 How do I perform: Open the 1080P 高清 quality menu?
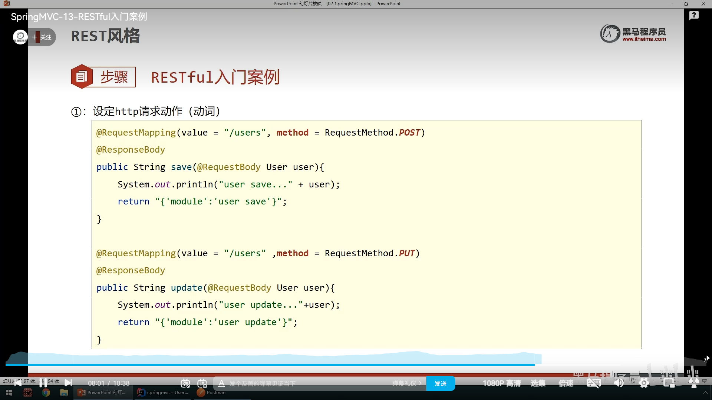click(x=501, y=383)
